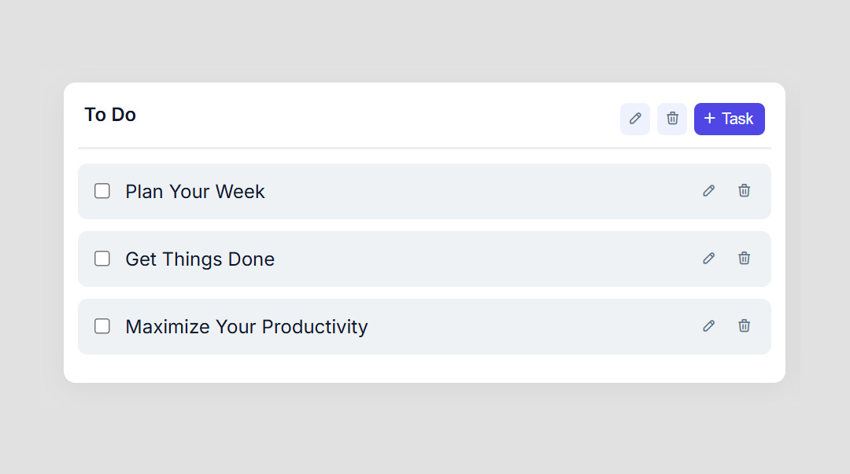Check the 'Plan Your Week' checkbox
The width and height of the screenshot is (850, 474).
click(102, 191)
